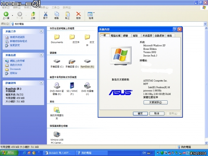The height and width of the screenshot is (156, 208).
Task: Confirm the dialog with the OK button
Action: 140,113
